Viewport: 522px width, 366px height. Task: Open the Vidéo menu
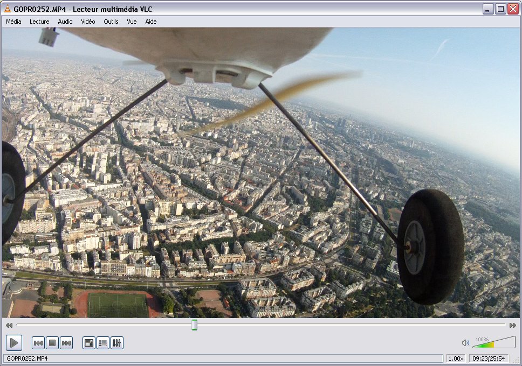(x=88, y=22)
